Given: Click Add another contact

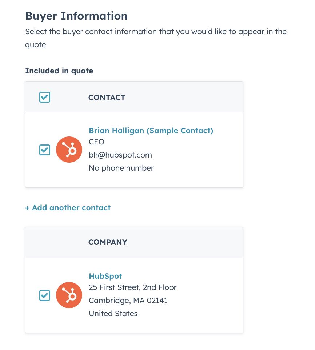Looking at the screenshot, I should (x=71, y=208).
